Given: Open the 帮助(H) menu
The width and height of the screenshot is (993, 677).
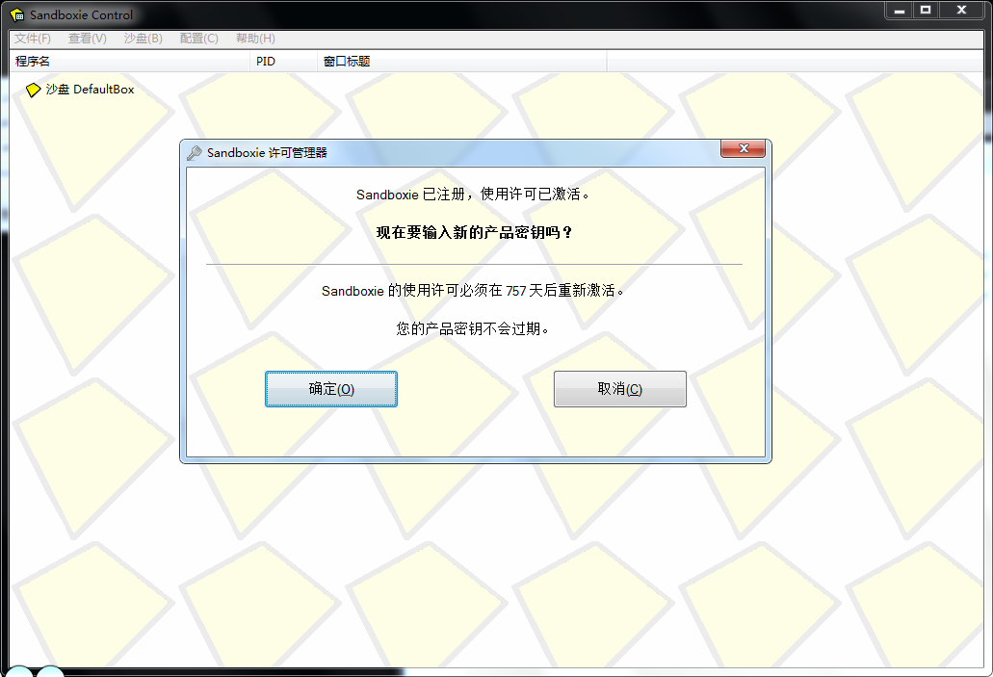Looking at the screenshot, I should (255, 39).
